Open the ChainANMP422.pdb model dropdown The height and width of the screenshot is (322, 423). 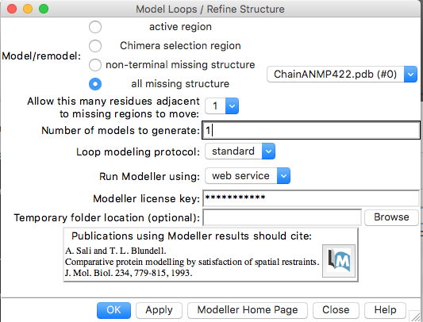click(342, 75)
